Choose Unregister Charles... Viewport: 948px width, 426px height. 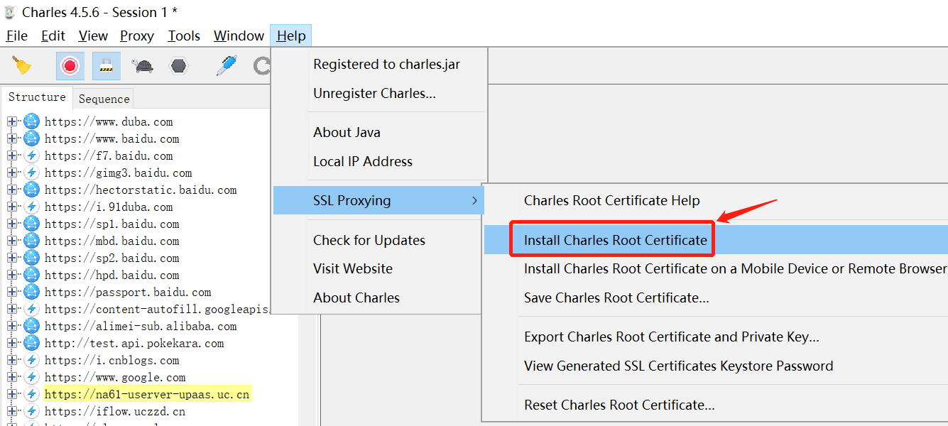tap(374, 94)
